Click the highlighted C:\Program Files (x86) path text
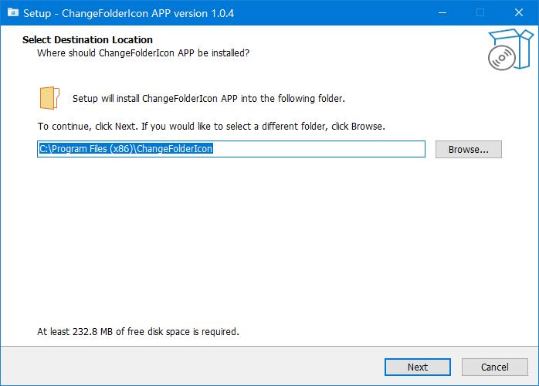539x386 pixels. [126, 149]
